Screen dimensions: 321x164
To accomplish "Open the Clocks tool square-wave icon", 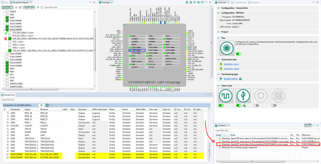I will click(225, 95).
